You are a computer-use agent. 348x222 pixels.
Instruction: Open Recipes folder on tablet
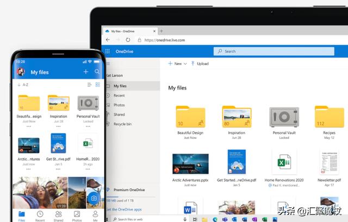click(x=330, y=117)
